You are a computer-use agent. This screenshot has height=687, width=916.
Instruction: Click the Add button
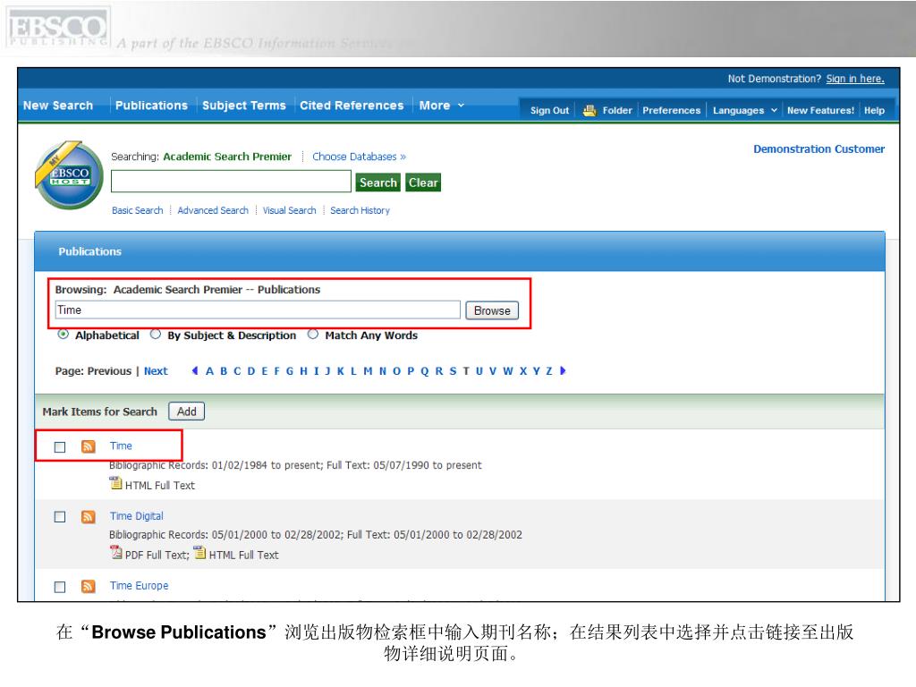point(186,411)
